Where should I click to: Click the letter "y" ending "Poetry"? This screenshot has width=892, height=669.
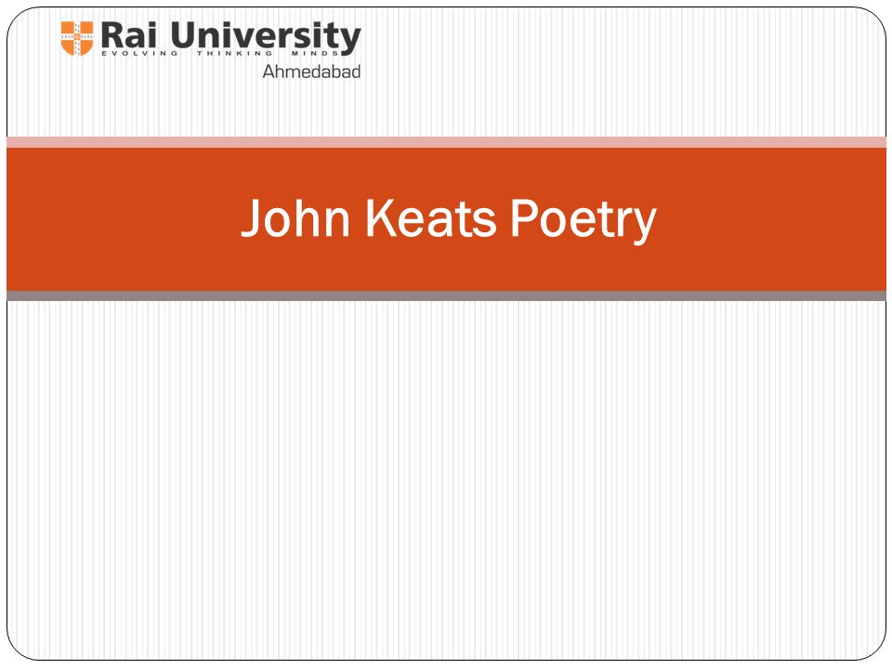646,227
